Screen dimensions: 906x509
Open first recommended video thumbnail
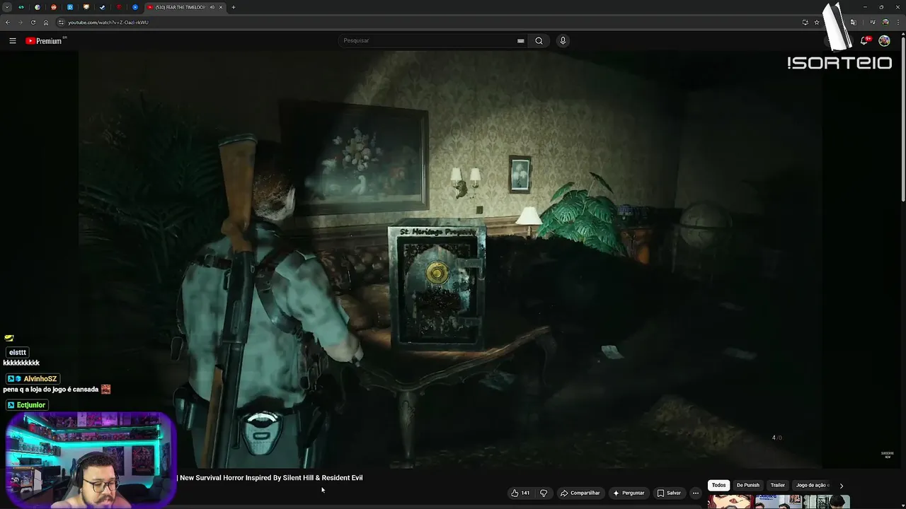click(x=730, y=501)
